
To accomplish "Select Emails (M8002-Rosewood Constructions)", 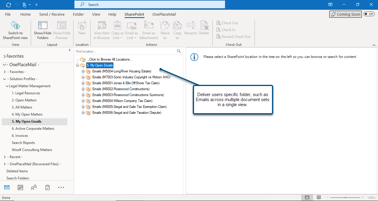I will coord(121,89).
